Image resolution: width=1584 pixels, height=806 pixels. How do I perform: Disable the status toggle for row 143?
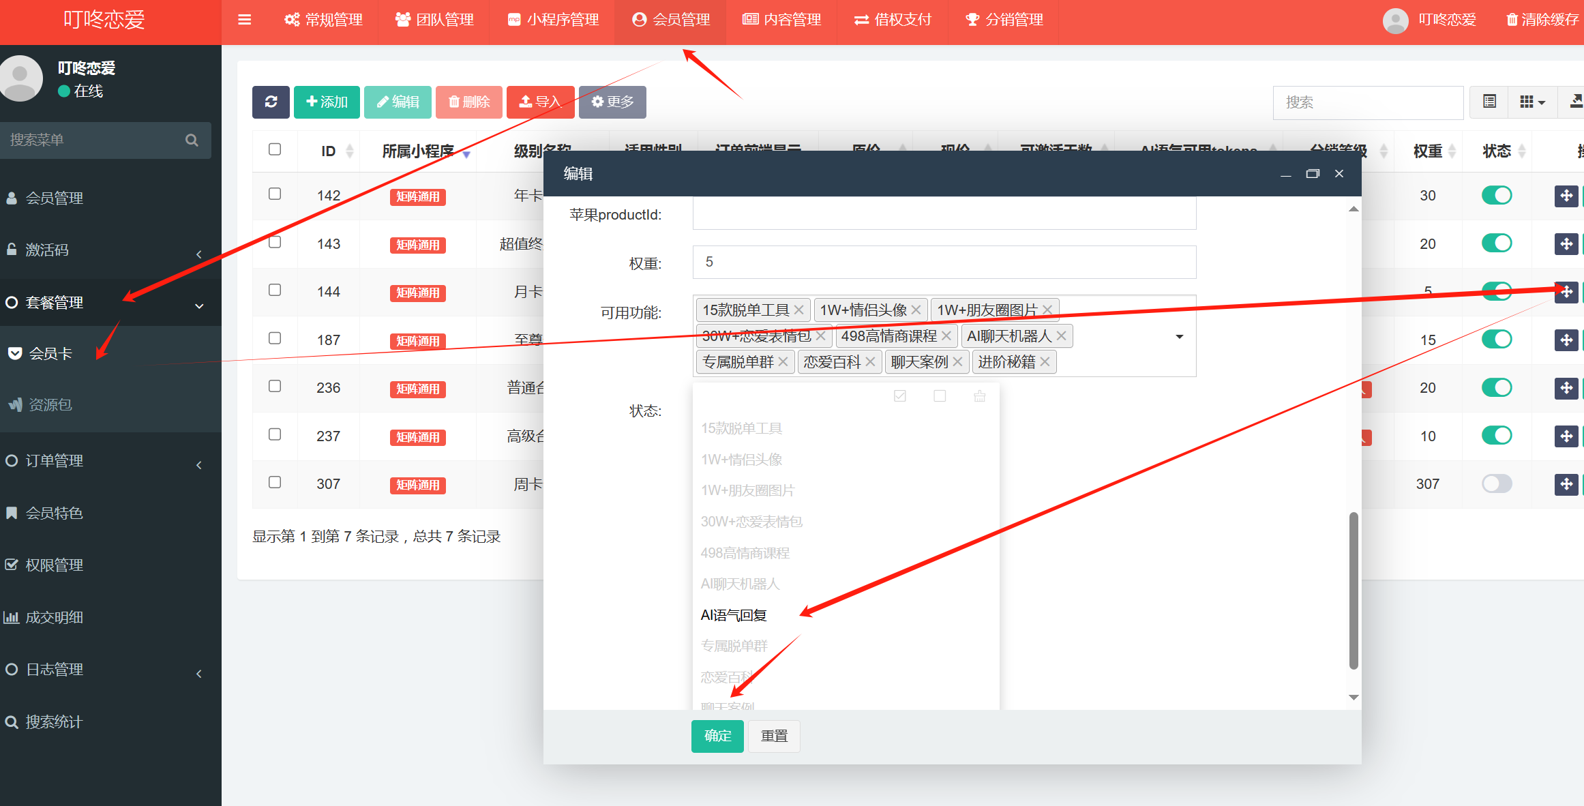tap(1496, 243)
